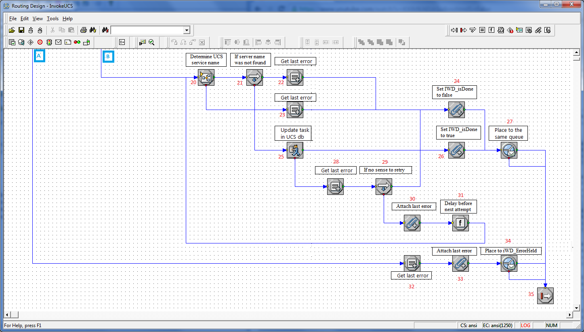Select node 28 Get last error block
Image resolution: width=584 pixels, height=332 pixels.
[x=335, y=186]
